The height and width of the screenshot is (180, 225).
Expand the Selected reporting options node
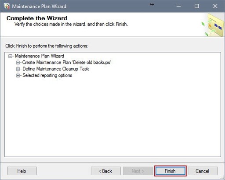[18, 75]
